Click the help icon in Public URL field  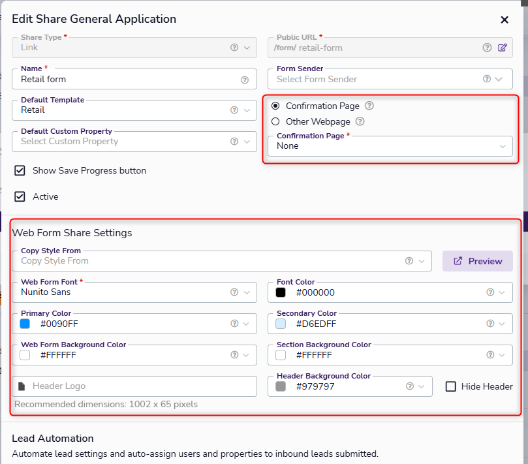487,48
